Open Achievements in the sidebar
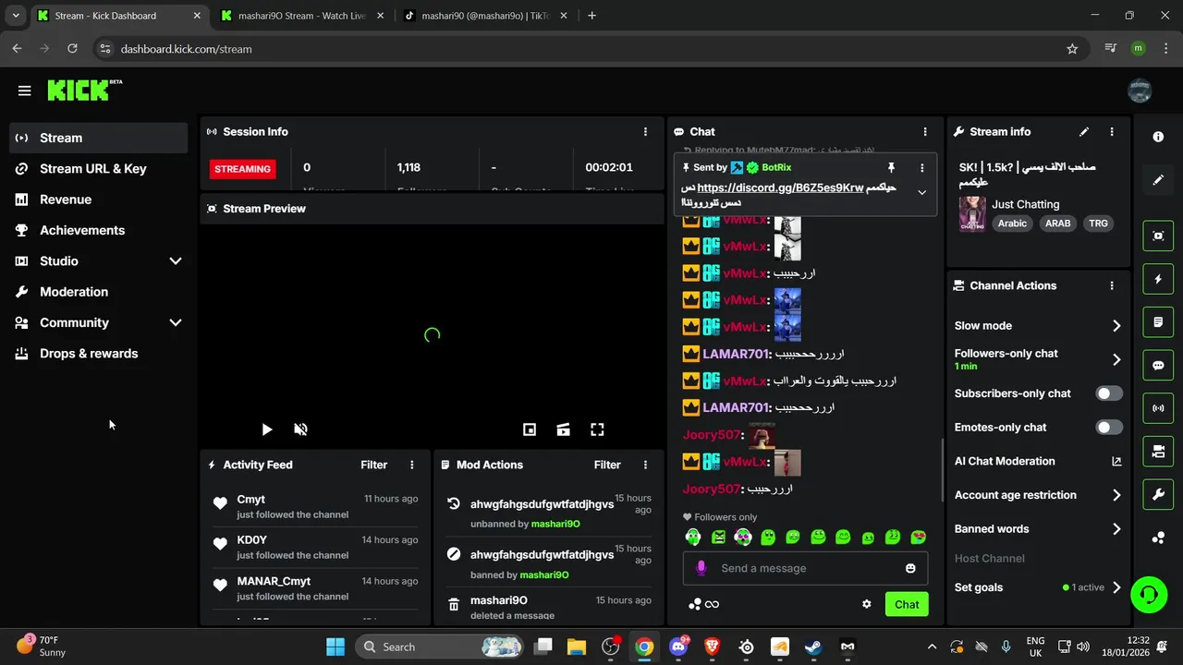Screen dimensions: 1183x665 pyautogui.click(x=98, y=230)
